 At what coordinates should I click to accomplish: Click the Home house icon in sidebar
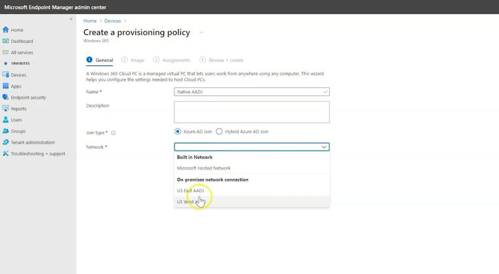click(x=5, y=30)
